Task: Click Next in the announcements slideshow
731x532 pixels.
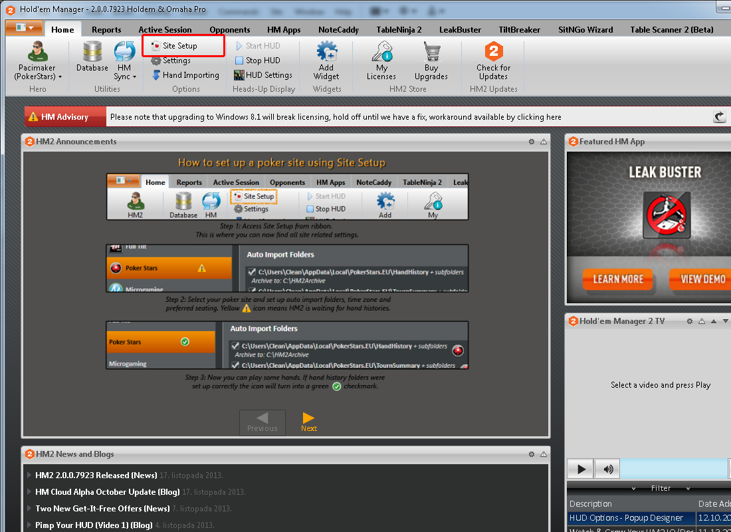Action: 308,422
